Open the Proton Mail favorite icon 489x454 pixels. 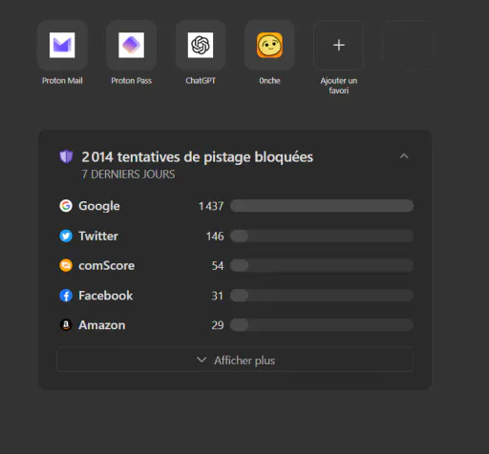click(62, 45)
